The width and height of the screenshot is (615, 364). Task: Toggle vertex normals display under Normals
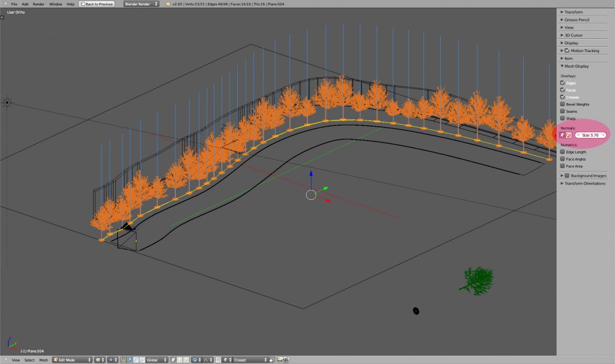(x=563, y=134)
